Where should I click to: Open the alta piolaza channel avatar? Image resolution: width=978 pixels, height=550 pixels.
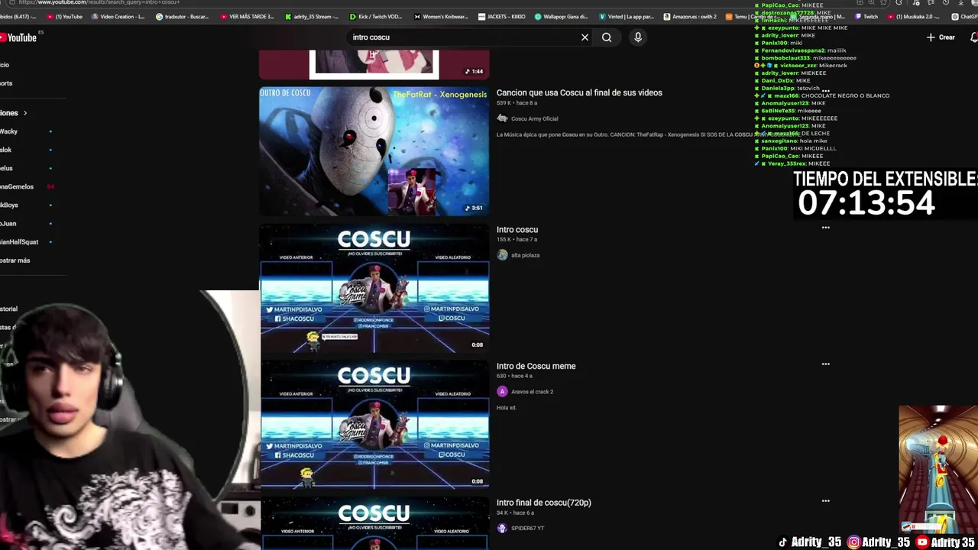[x=502, y=255]
